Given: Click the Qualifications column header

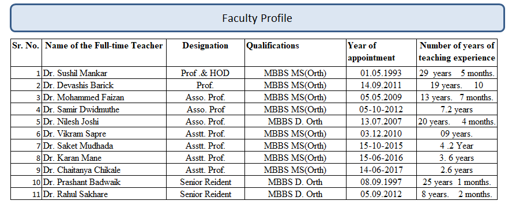Looking at the screenshot, I should coord(296,52).
